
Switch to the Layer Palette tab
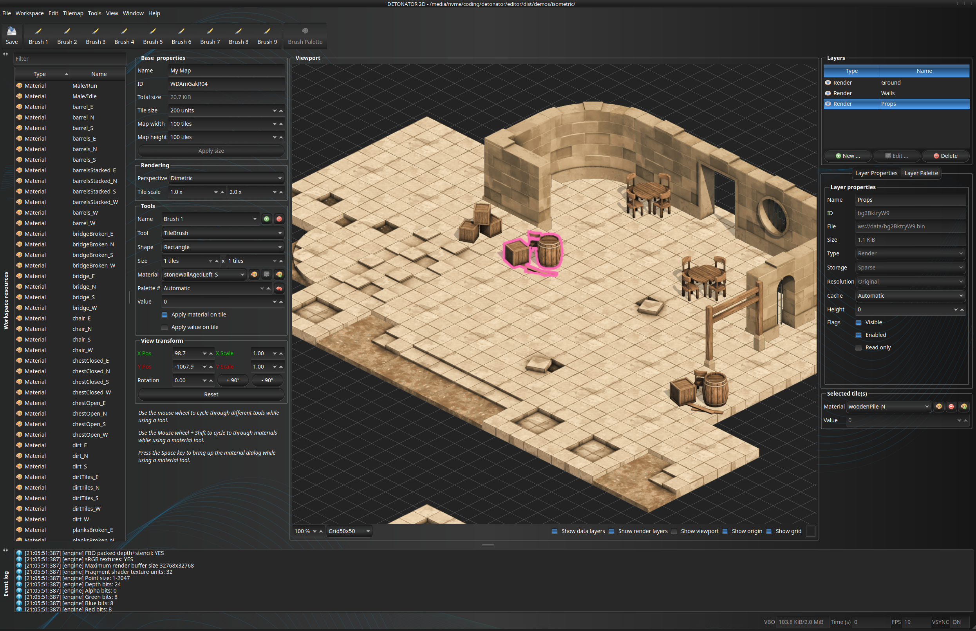coord(921,173)
